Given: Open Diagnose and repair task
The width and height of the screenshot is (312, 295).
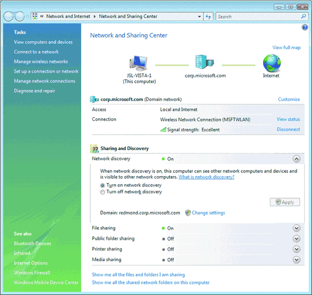Looking at the screenshot, I should point(35,91).
